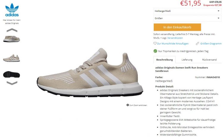Image resolution: width=223 pixels, height=137 pixels.
Task: Open the Versandkosten link
Action: tap(175, 38)
